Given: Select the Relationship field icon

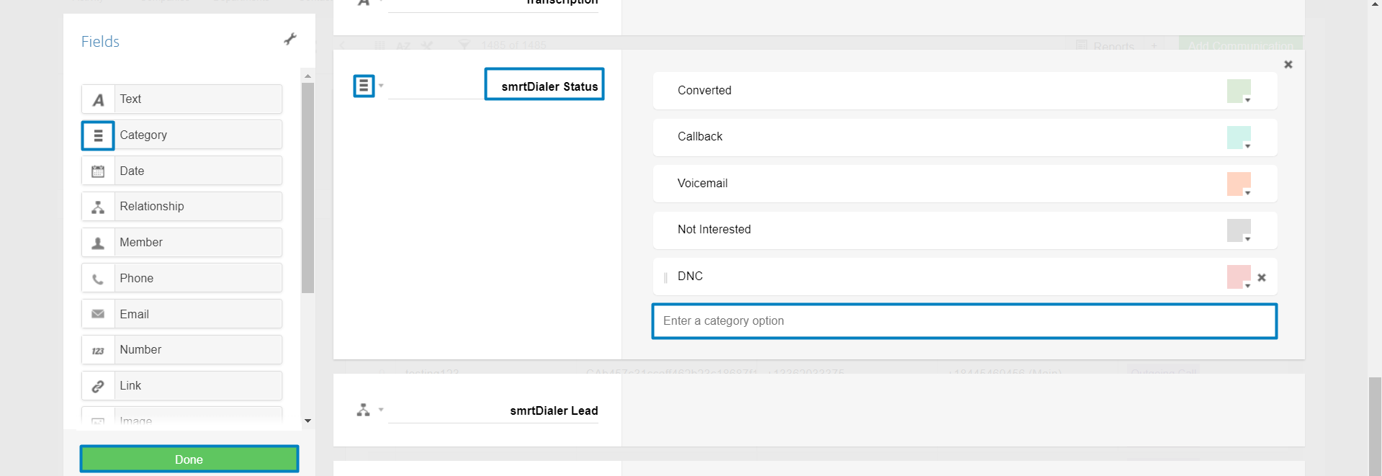Looking at the screenshot, I should pyautogui.click(x=99, y=207).
